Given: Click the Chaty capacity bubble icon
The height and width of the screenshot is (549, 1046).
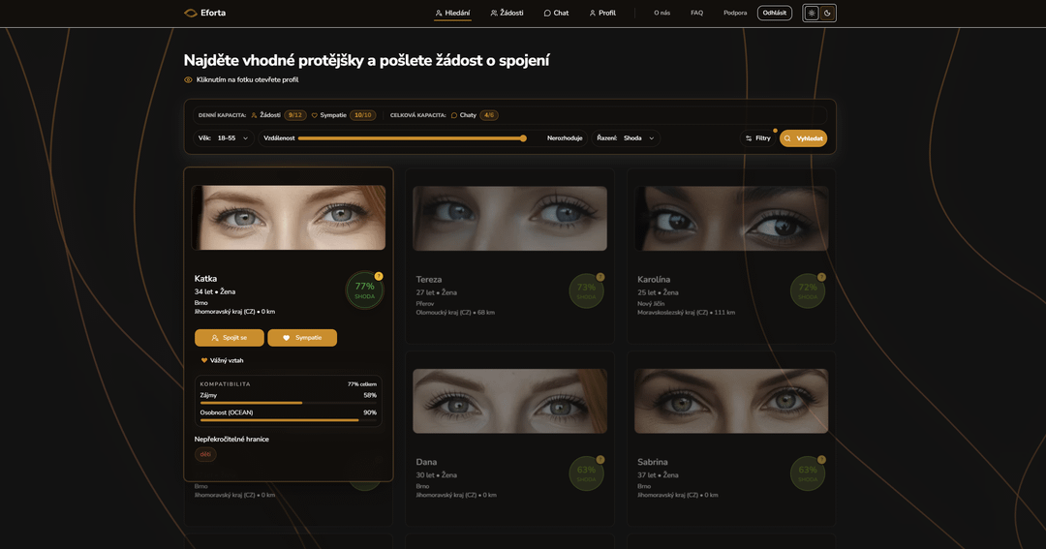Looking at the screenshot, I should (454, 115).
